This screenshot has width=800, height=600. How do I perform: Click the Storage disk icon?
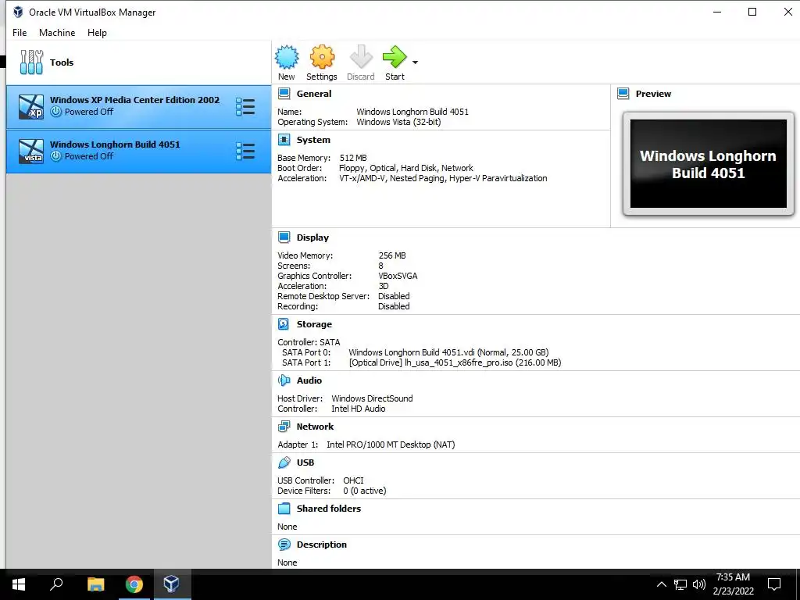(x=284, y=324)
